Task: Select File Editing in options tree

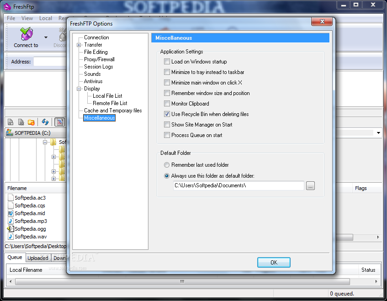Action: tap(96, 52)
